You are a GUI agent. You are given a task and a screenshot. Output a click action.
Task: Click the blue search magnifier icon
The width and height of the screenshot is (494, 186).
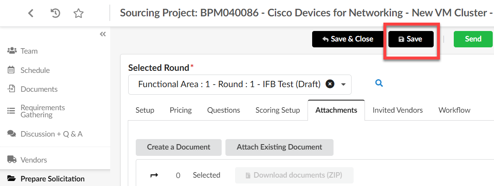pyautogui.click(x=379, y=83)
